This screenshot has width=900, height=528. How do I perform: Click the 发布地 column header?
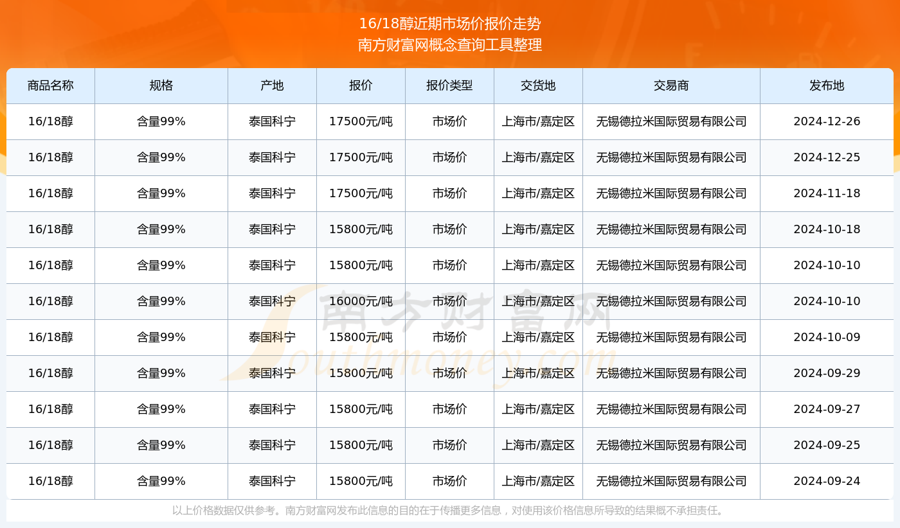pos(827,85)
